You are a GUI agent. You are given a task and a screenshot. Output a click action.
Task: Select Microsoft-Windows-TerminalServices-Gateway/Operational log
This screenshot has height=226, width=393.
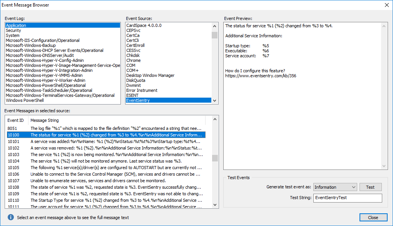(62, 95)
